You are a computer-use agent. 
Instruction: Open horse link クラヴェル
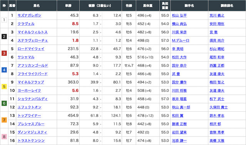tap(26, 24)
